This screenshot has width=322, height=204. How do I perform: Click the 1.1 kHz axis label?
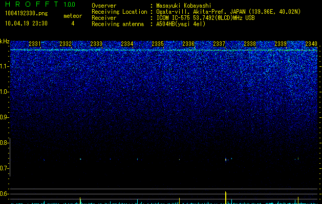tap(5, 66)
